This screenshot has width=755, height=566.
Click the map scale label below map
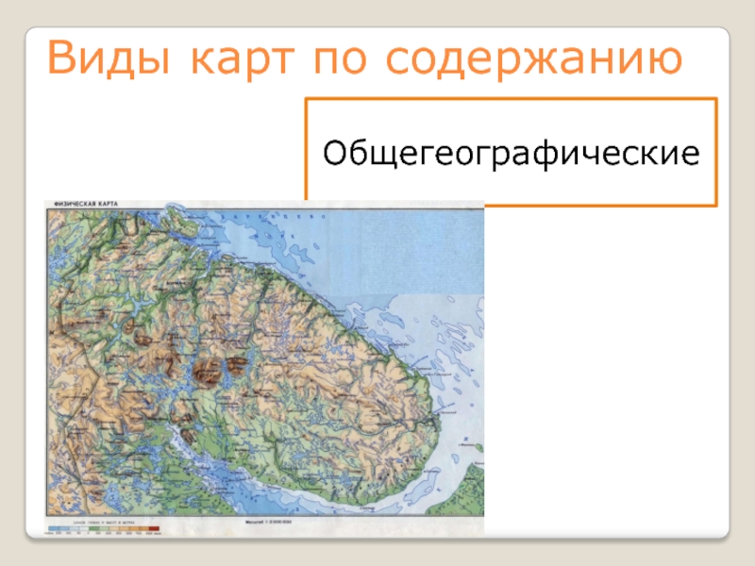[268, 523]
